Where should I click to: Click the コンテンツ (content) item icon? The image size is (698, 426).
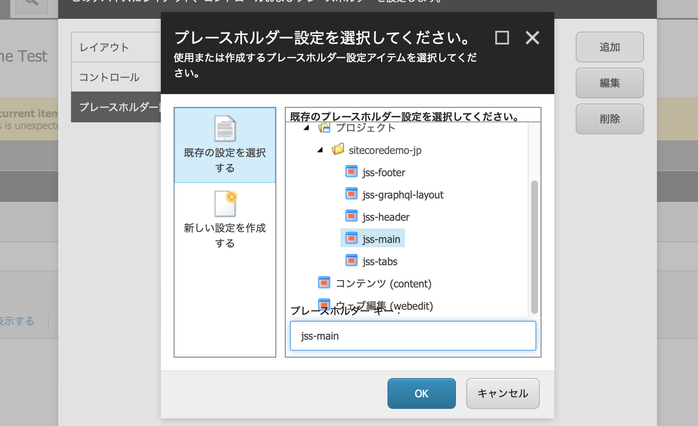click(324, 283)
